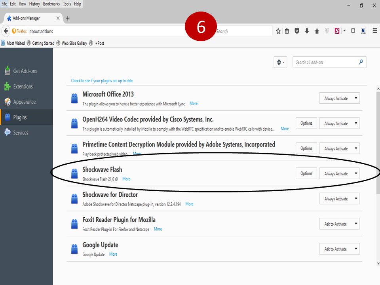380x285 pixels.
Task: Click the red S toolbar icon
Action: coord(337,31)
